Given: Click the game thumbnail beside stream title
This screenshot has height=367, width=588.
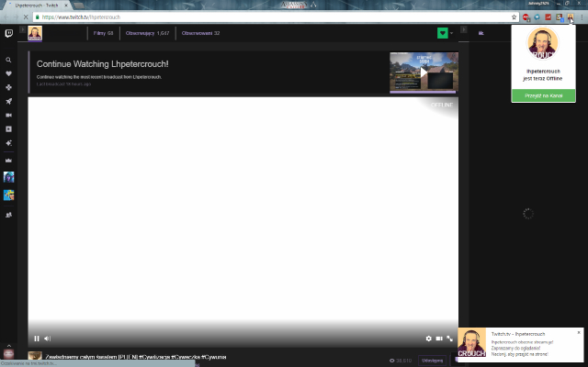Looking at the screenshot, I should click(35, 356).
